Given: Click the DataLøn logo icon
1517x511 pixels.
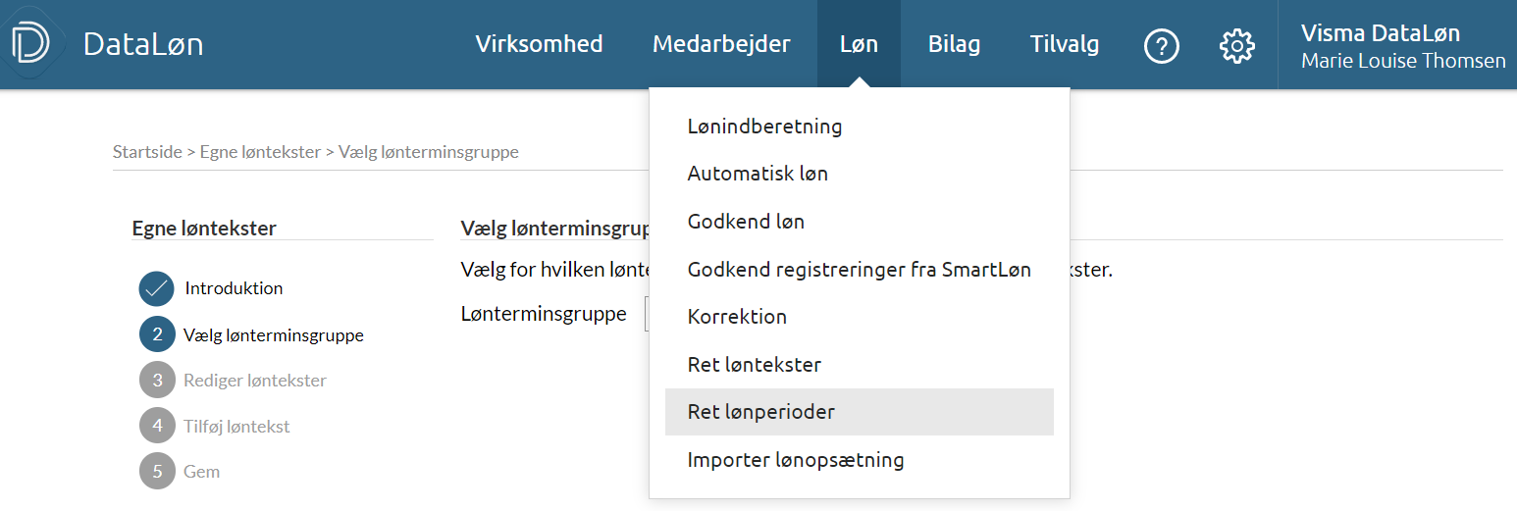Looking at the screenshot, I should click(x=29, y=44).
